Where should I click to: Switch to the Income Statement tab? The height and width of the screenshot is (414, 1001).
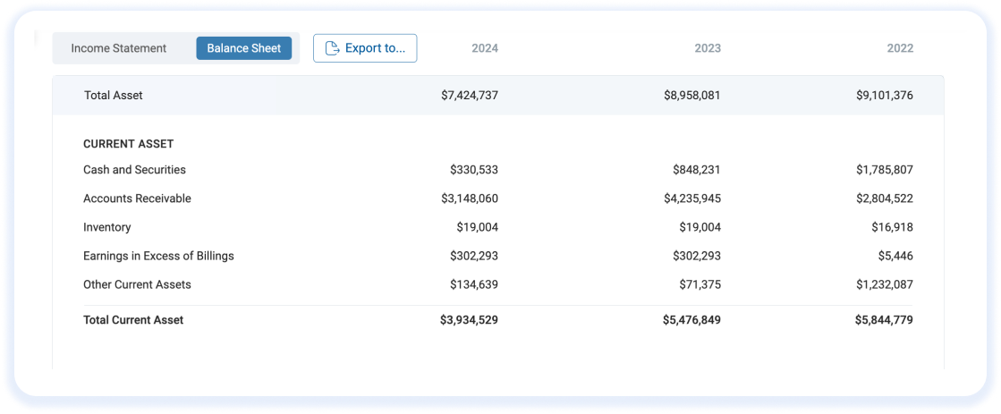pos(119,48)
